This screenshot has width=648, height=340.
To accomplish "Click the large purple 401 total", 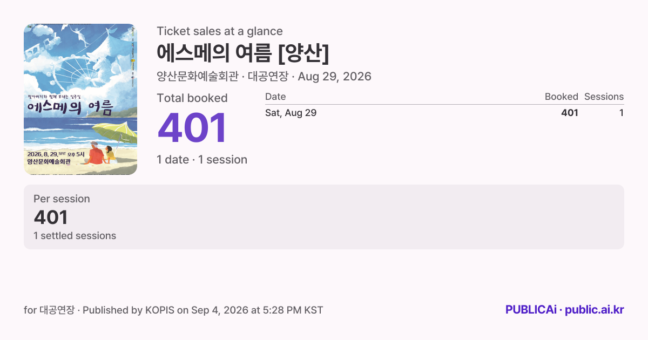I will [192, 128].
